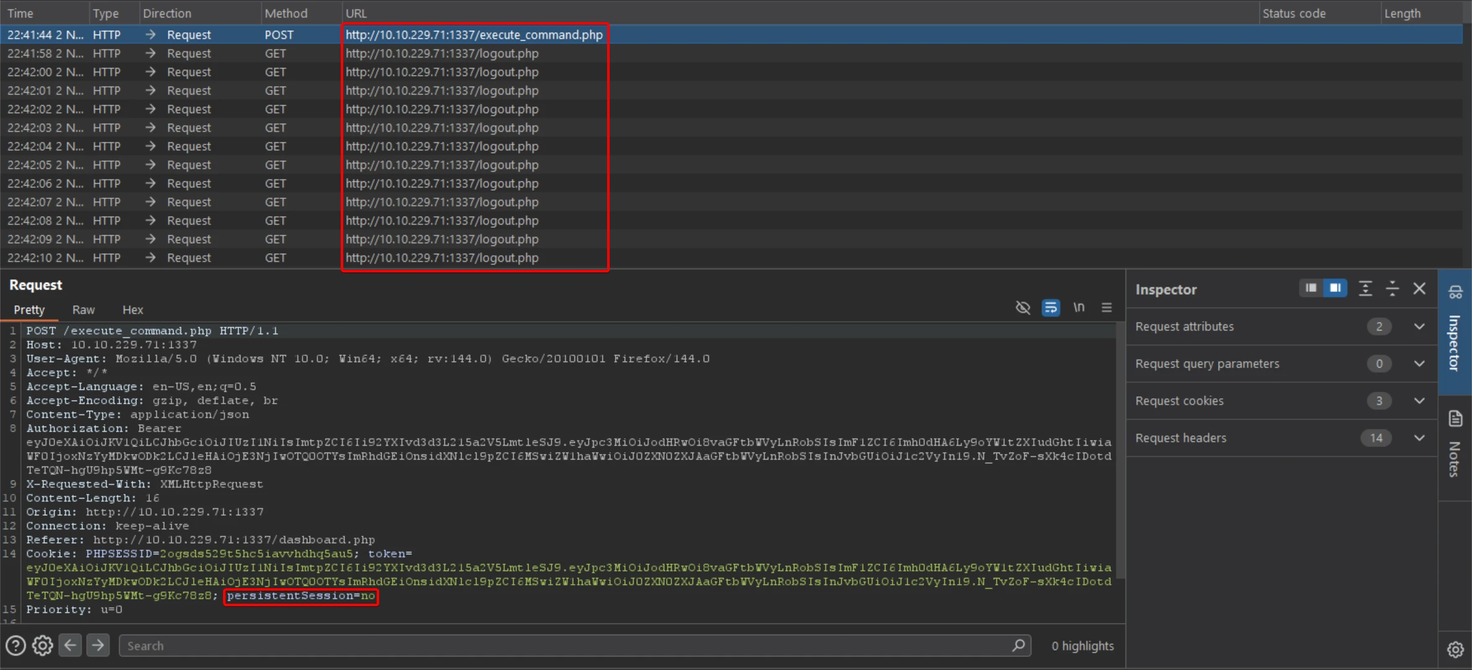The height and width of the screenshot is (670, 1472).
Task: Toggle the \n show newlines button
Action: point(1079,308)
